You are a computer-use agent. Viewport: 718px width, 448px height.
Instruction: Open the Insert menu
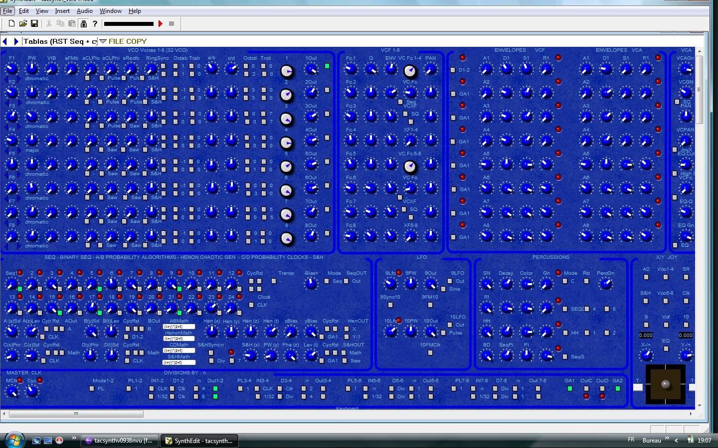[x=62, y=10]
